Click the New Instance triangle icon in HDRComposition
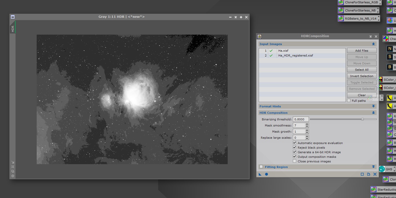The width and height of the screenshot is (396, 198). (x=260, y=174)
